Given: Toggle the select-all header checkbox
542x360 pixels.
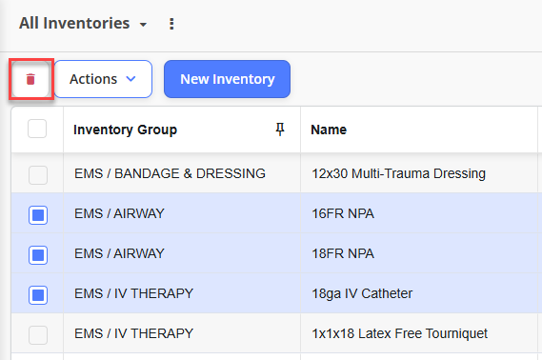Looking at the screenshot, I should tap(37, 129).
